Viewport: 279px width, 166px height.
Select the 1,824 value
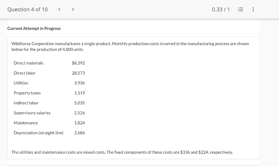[80, 123]
